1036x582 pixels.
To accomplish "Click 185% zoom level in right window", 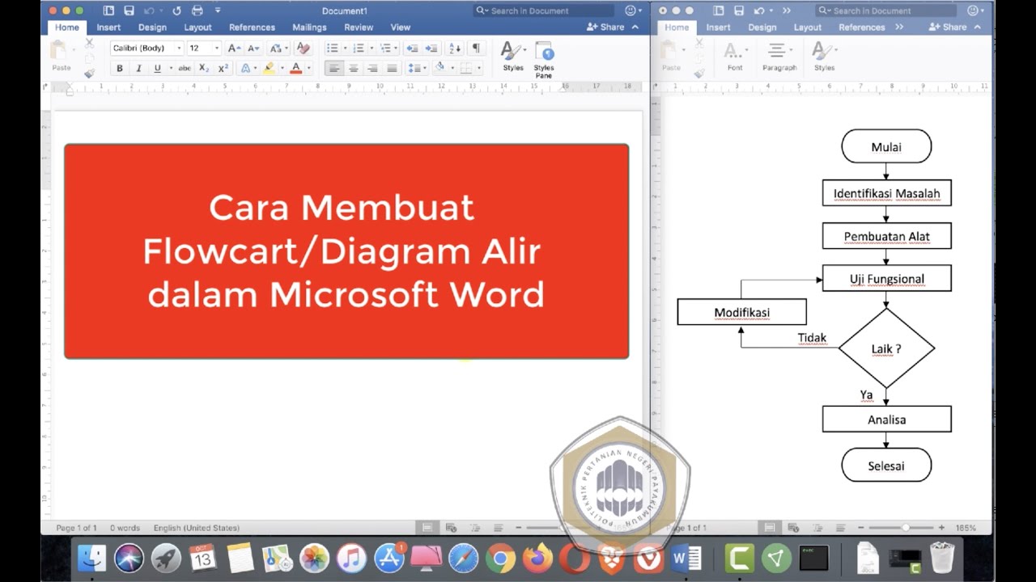I will [966, 528].
